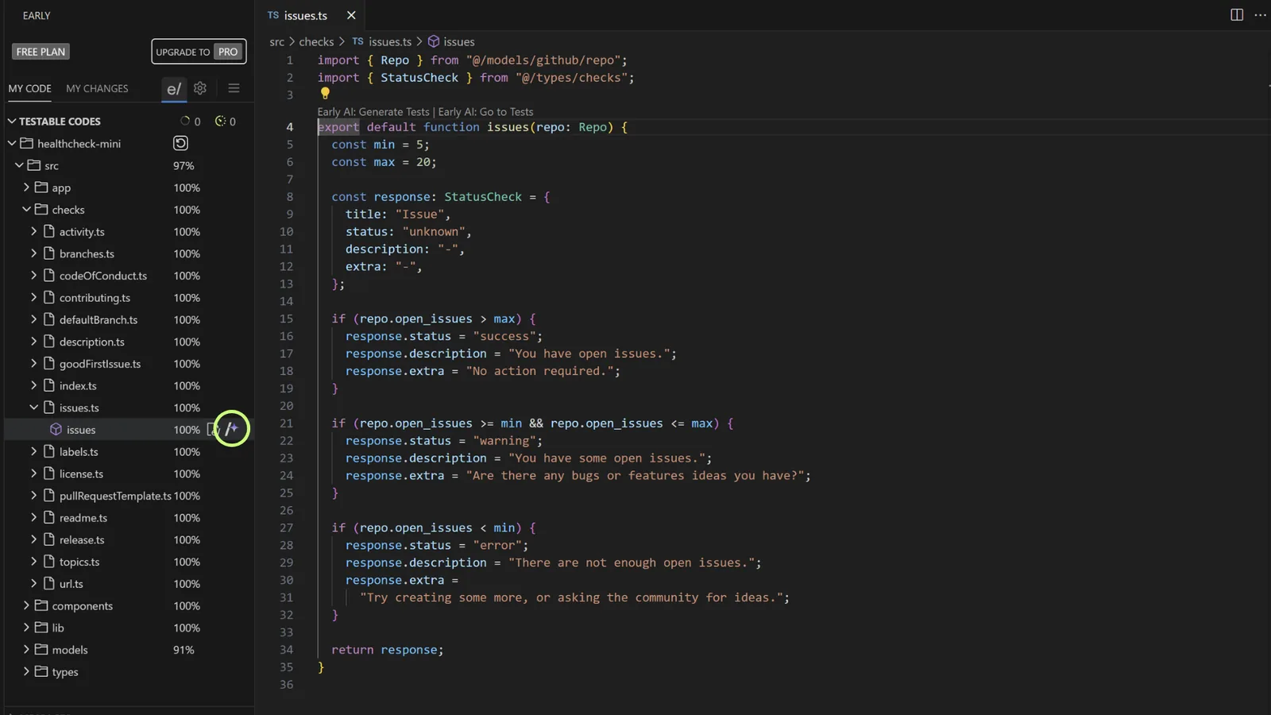Click the src breadcrumb segment
Screen dimensions: 1271x715
pyautogui.click(x=276, y=41)
